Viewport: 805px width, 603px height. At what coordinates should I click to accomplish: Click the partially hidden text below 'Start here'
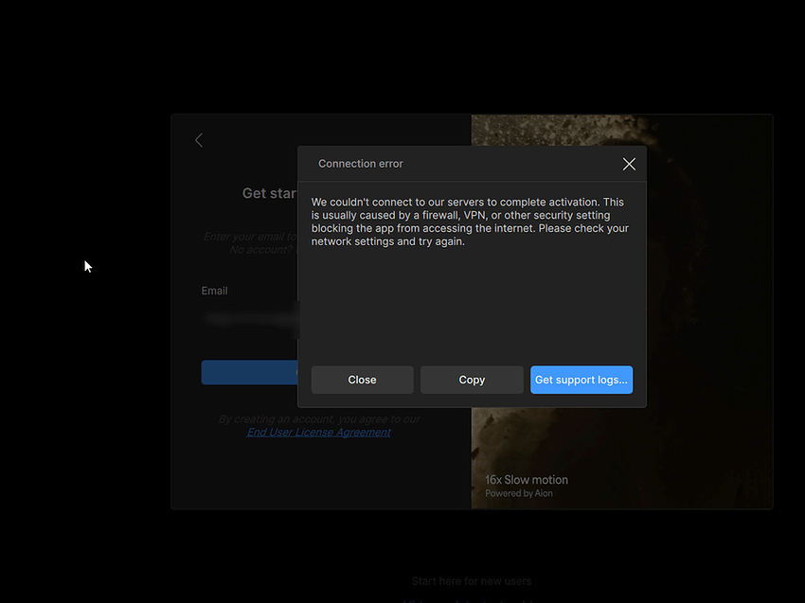point(472,600)
